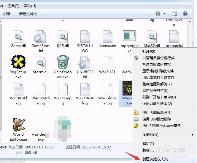The height and width of the screenshot is (163, 197).
Task: Select the War3Inst.log file icon
Action: (x=18, y=89)
